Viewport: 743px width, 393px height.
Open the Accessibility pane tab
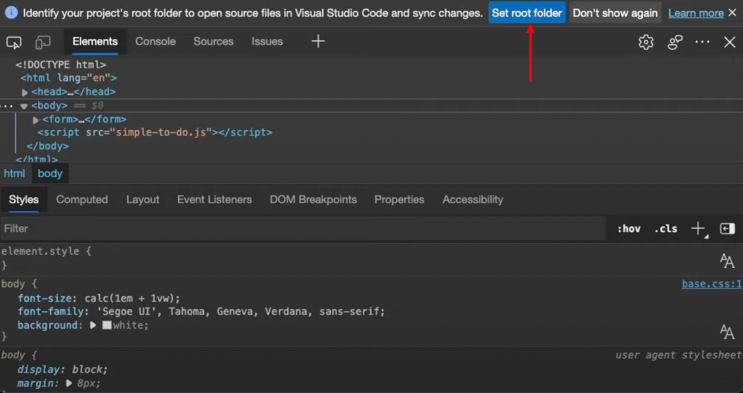click(473, 199)
